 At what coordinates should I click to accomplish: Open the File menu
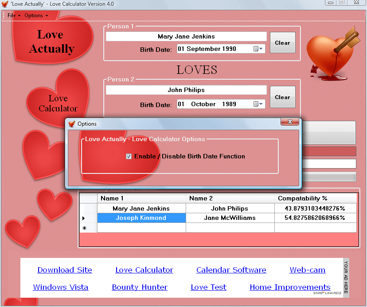click(x=14, y=15)
